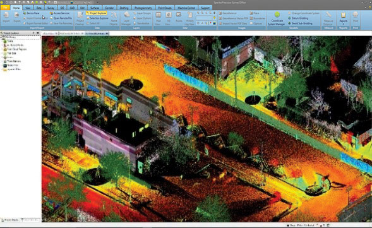Open the Layer Manager

(126, 18)
